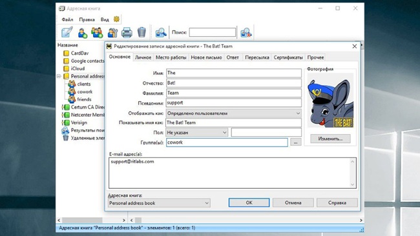Image resolution: width=420 pixels, height=236 pixels.
Task: Click the Отмена button
Action: click(293, 202)
